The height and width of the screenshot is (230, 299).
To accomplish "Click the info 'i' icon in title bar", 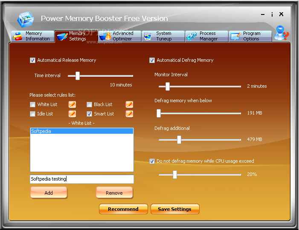I will 272,14.
